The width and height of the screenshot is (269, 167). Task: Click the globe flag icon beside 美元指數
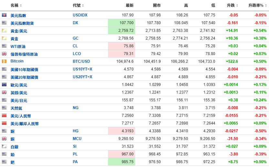point(4,15)
